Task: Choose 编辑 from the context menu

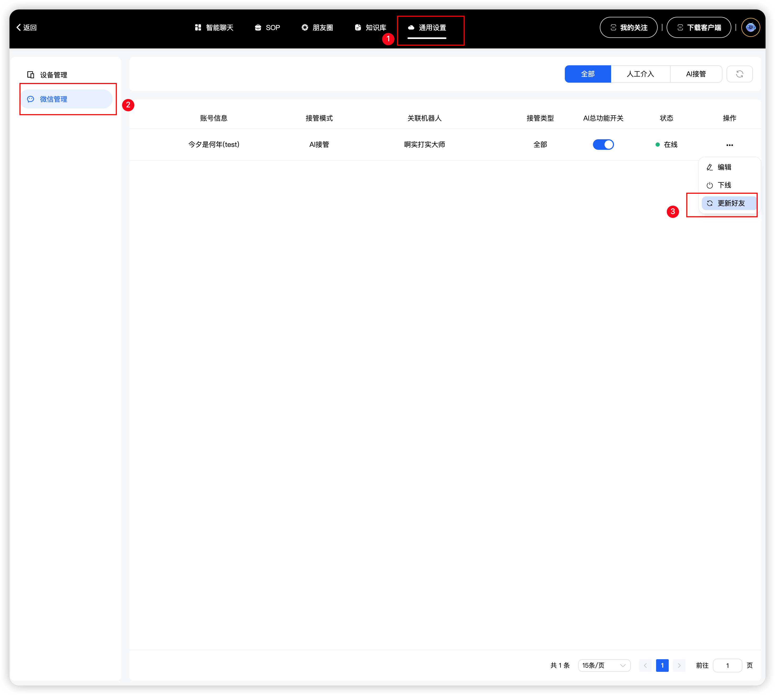Action: [x=724, y=167]
